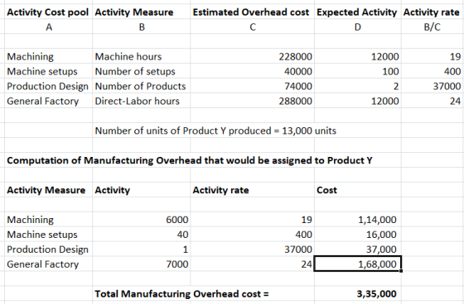Click fill handle of the selected 1,68,000 cell
This screenshot has height=304, width=464.
point(401,271)
